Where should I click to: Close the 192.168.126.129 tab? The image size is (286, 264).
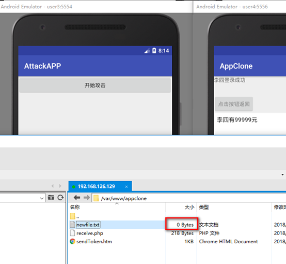coord(126,187)
